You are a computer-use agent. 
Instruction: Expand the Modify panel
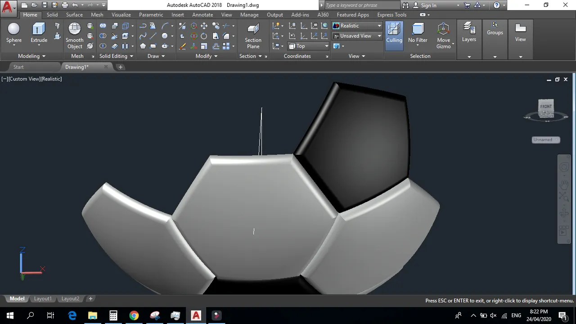coord(207,56)
